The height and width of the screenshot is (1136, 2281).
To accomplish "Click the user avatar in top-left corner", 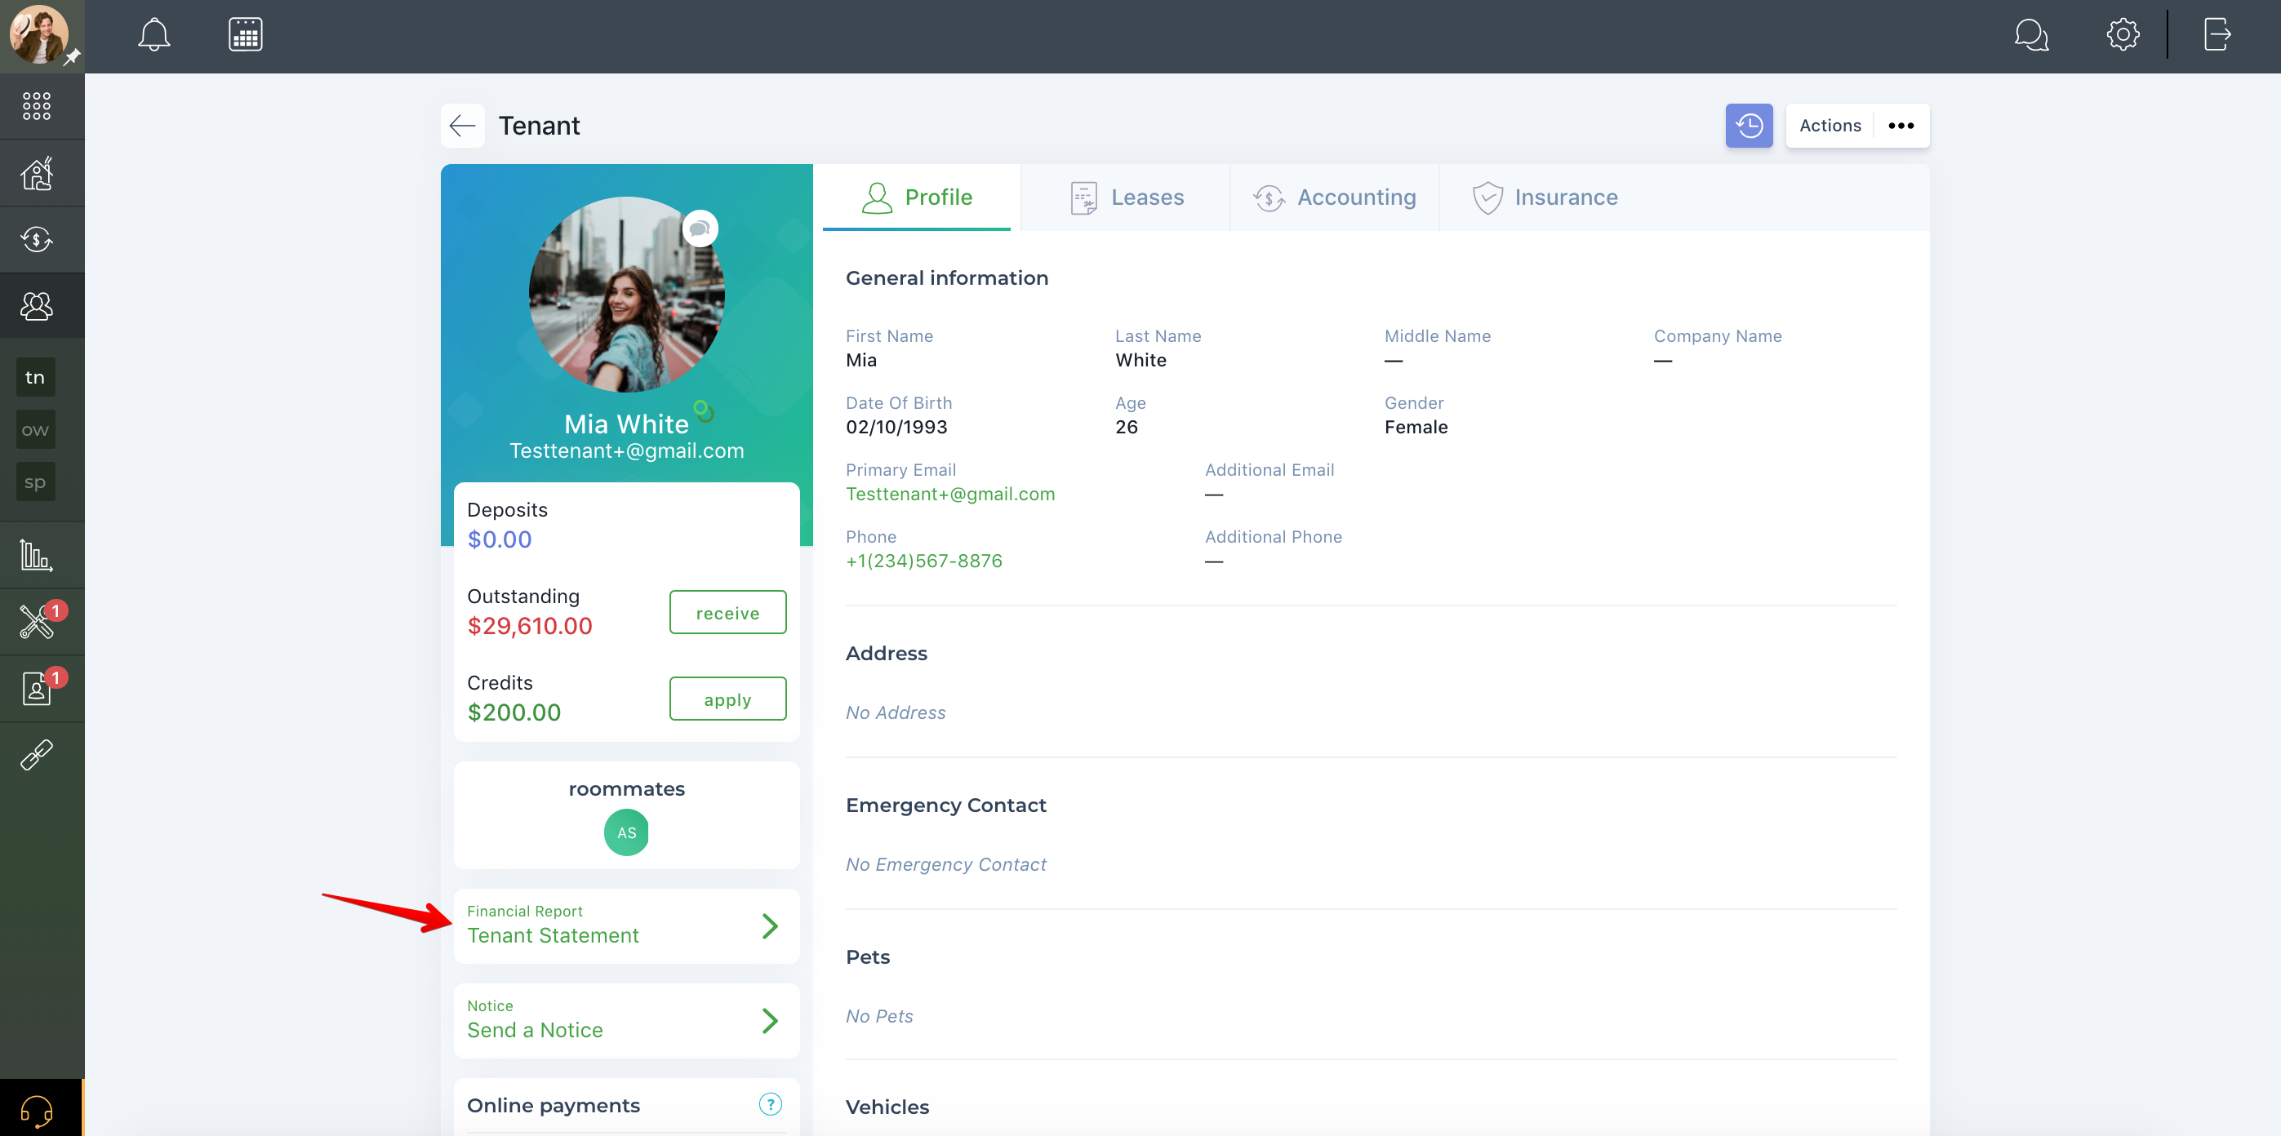I will [39, 34].
